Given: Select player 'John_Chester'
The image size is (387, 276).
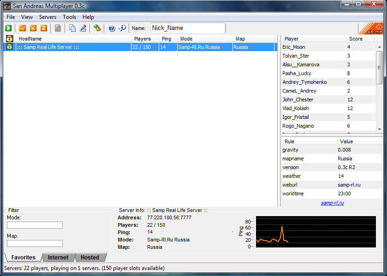Looking at the screenshot, I should click(298, 100).
